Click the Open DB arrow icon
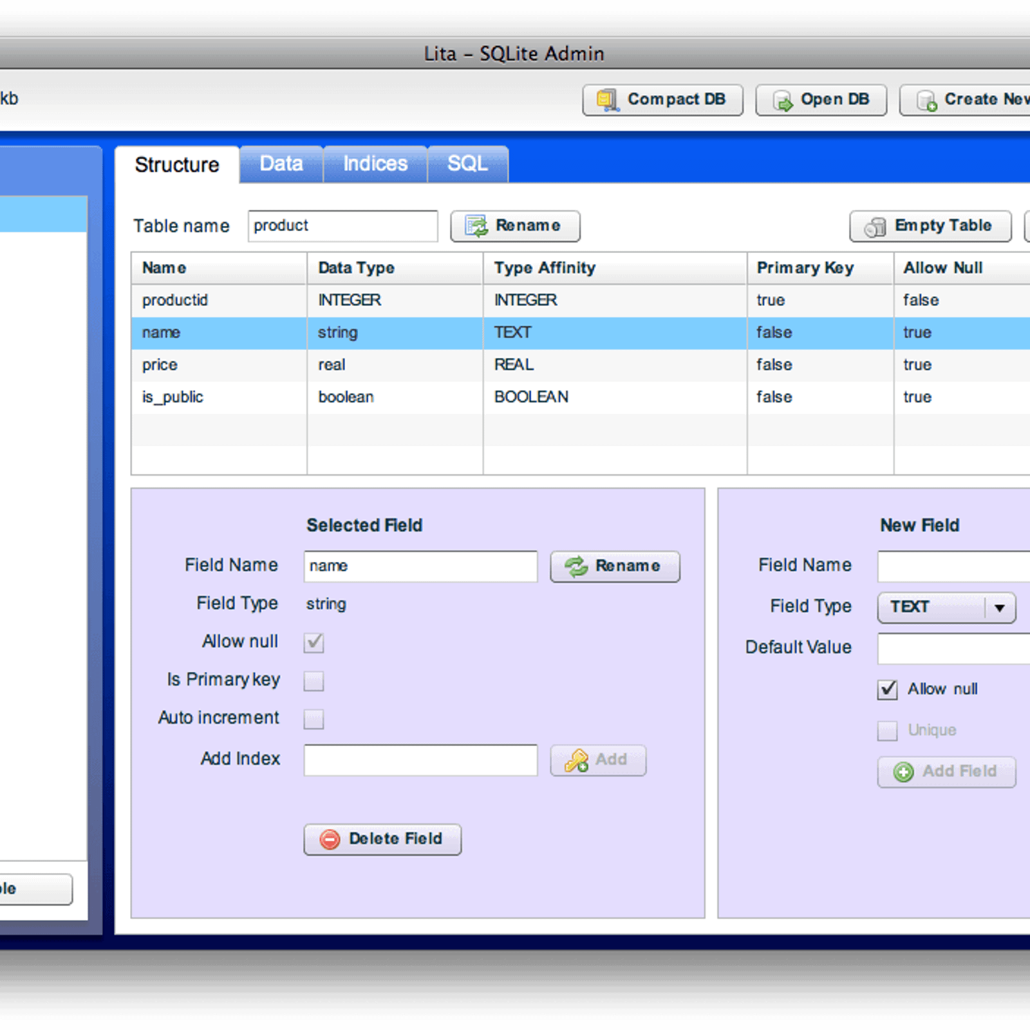The width and height of the screenshot is (1030, 1030). pos(782,100)
